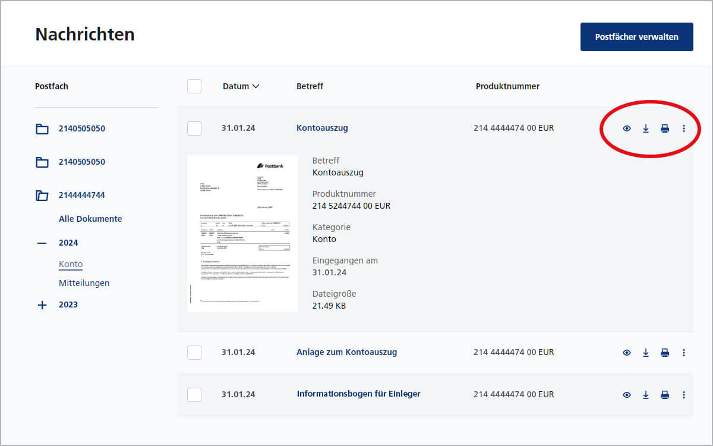Image resolution: width=713 pixels, height=446 pixels.
Task: Open the Konto category under 2024
Action: pos(71,264)
